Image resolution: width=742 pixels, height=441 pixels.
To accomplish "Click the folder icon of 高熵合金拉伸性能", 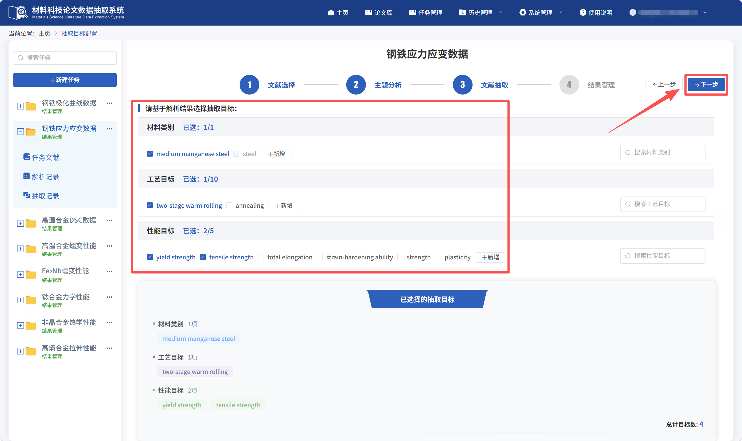I will [x=31, y=351].
